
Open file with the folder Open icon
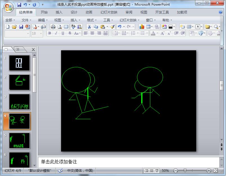coord(14,27)
